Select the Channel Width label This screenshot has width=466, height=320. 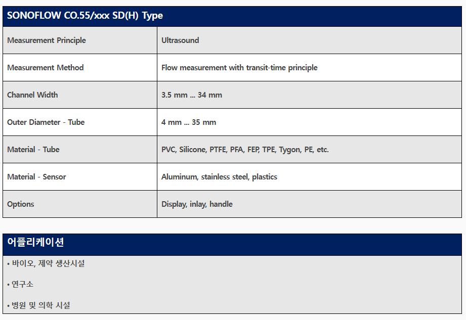point(32,95)
